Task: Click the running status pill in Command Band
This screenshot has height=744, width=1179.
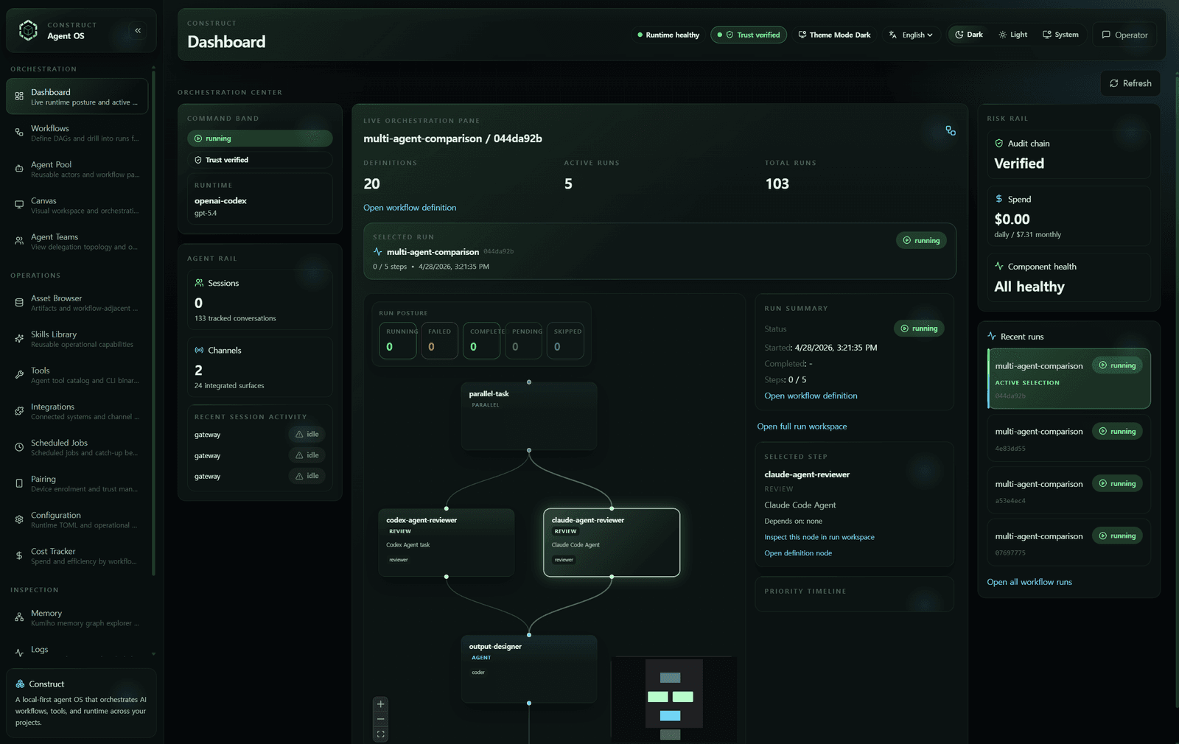Action: click(259, 138)
